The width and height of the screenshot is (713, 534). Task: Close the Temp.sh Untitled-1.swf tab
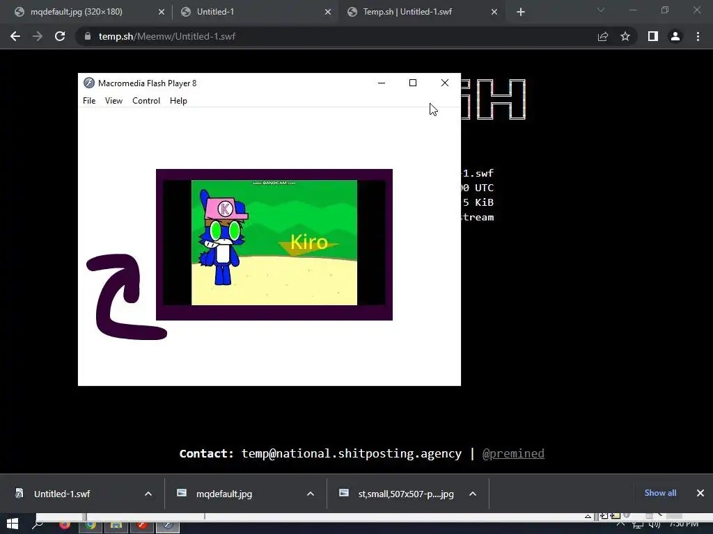coord(494,12)
